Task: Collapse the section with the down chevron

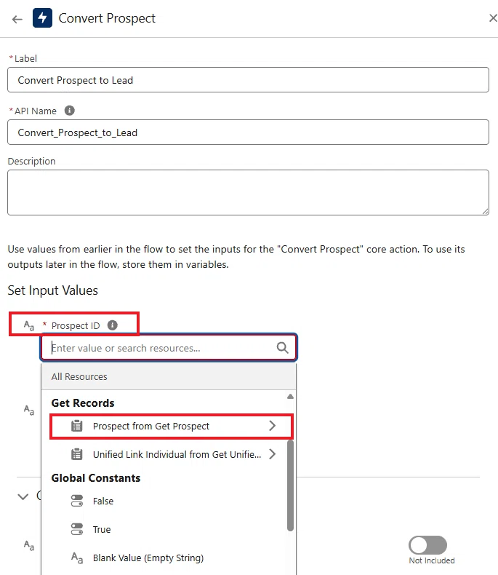Action: [23, 496]
